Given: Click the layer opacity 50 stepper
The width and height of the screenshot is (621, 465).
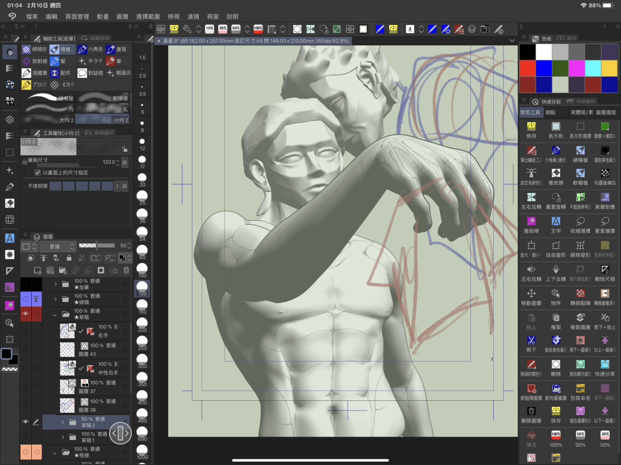Looking at the screenshot, I should (129, 246).
